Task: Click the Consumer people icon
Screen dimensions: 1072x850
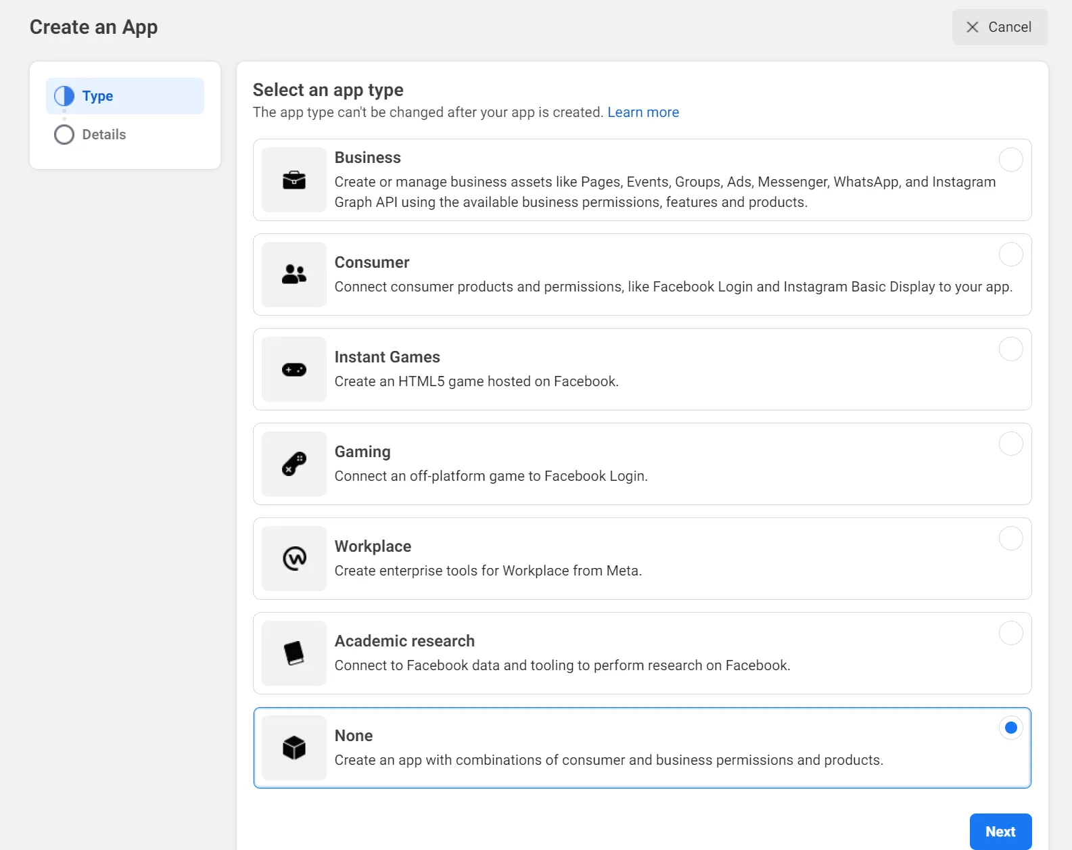Action: [x=294, y=274]
